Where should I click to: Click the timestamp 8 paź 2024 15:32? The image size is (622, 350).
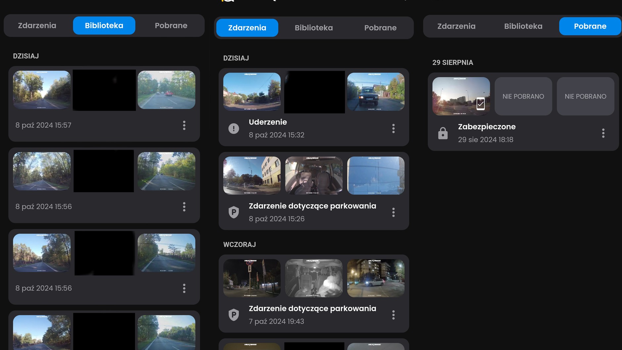(x=277, y=135)
